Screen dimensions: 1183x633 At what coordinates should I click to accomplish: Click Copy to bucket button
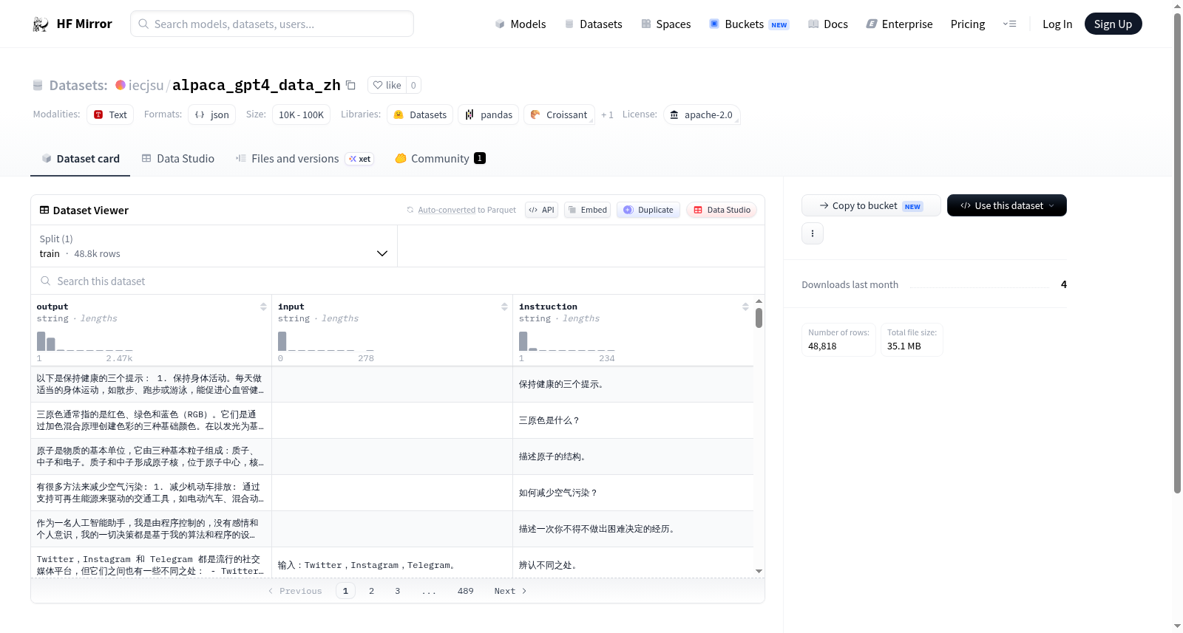pos(871,205)
